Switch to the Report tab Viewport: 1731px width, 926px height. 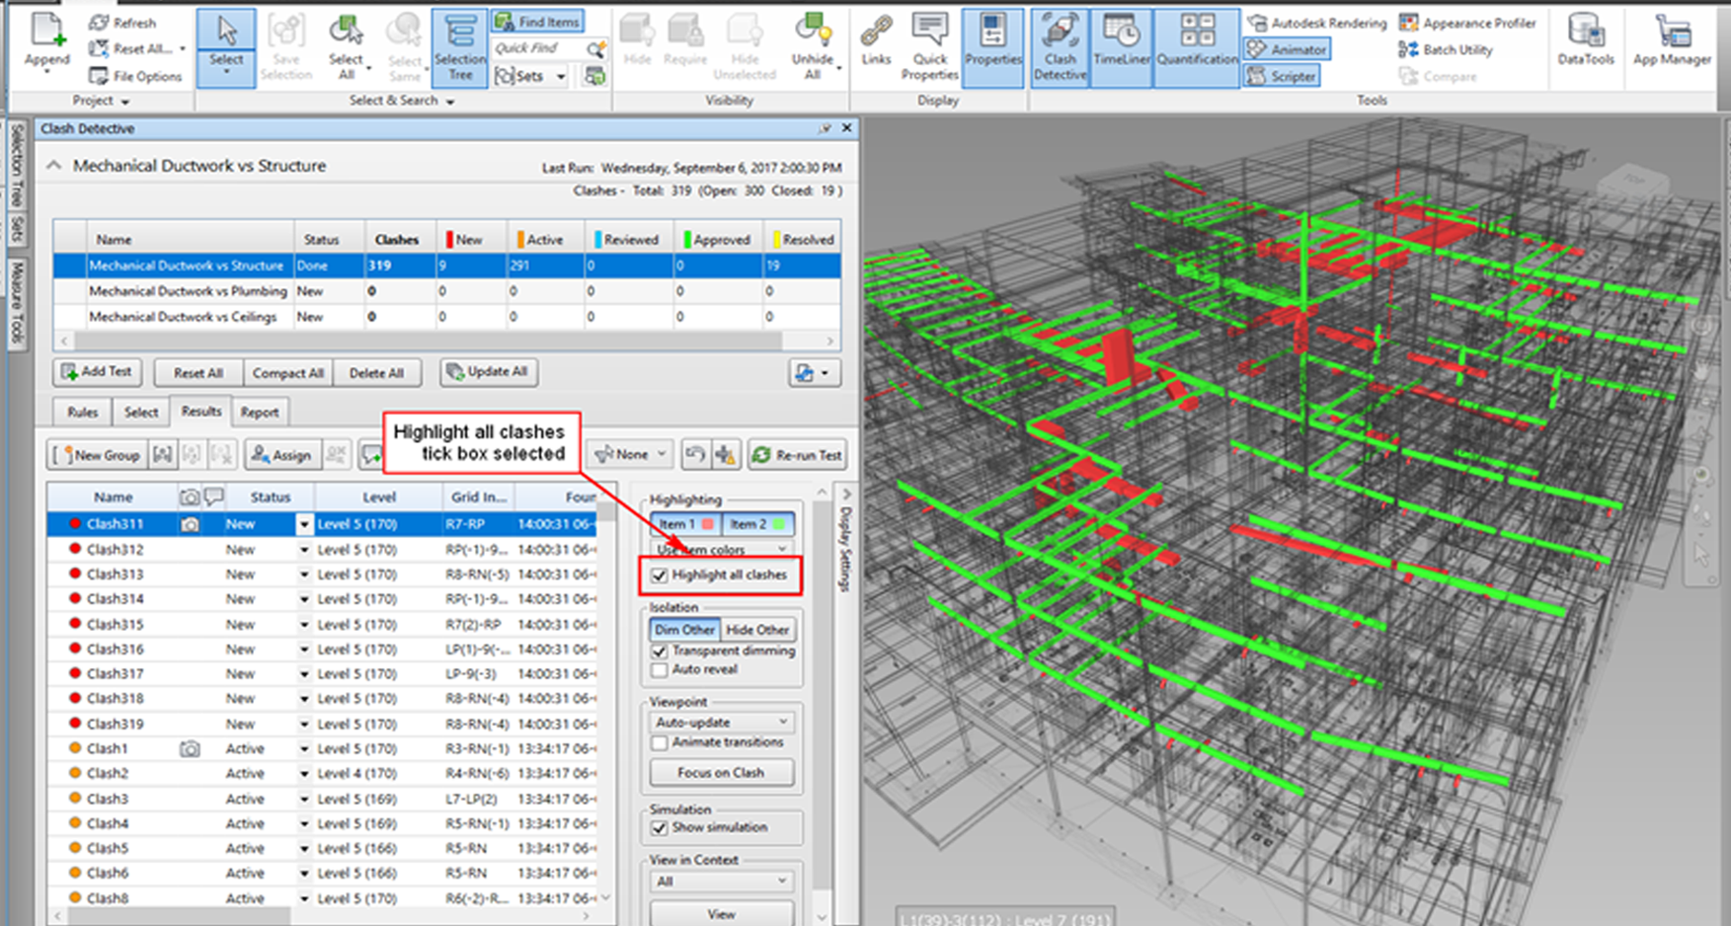[260, 413]
